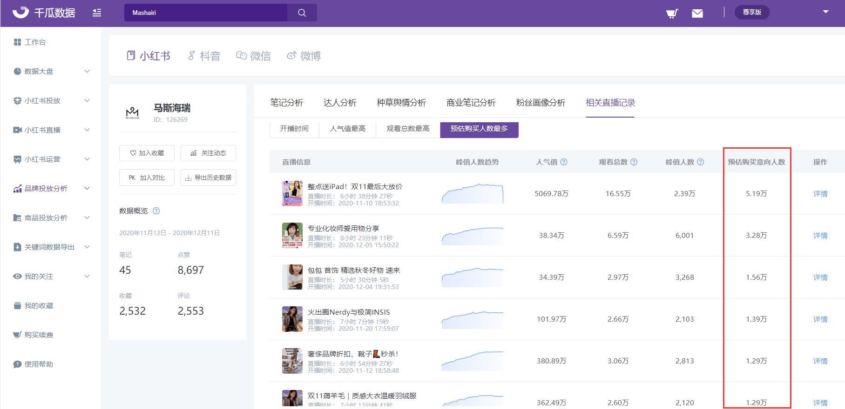The height and width of the screenshot is (409, 845).
Task: Select the 人气值最高 sort option
Action: (347, 129)
